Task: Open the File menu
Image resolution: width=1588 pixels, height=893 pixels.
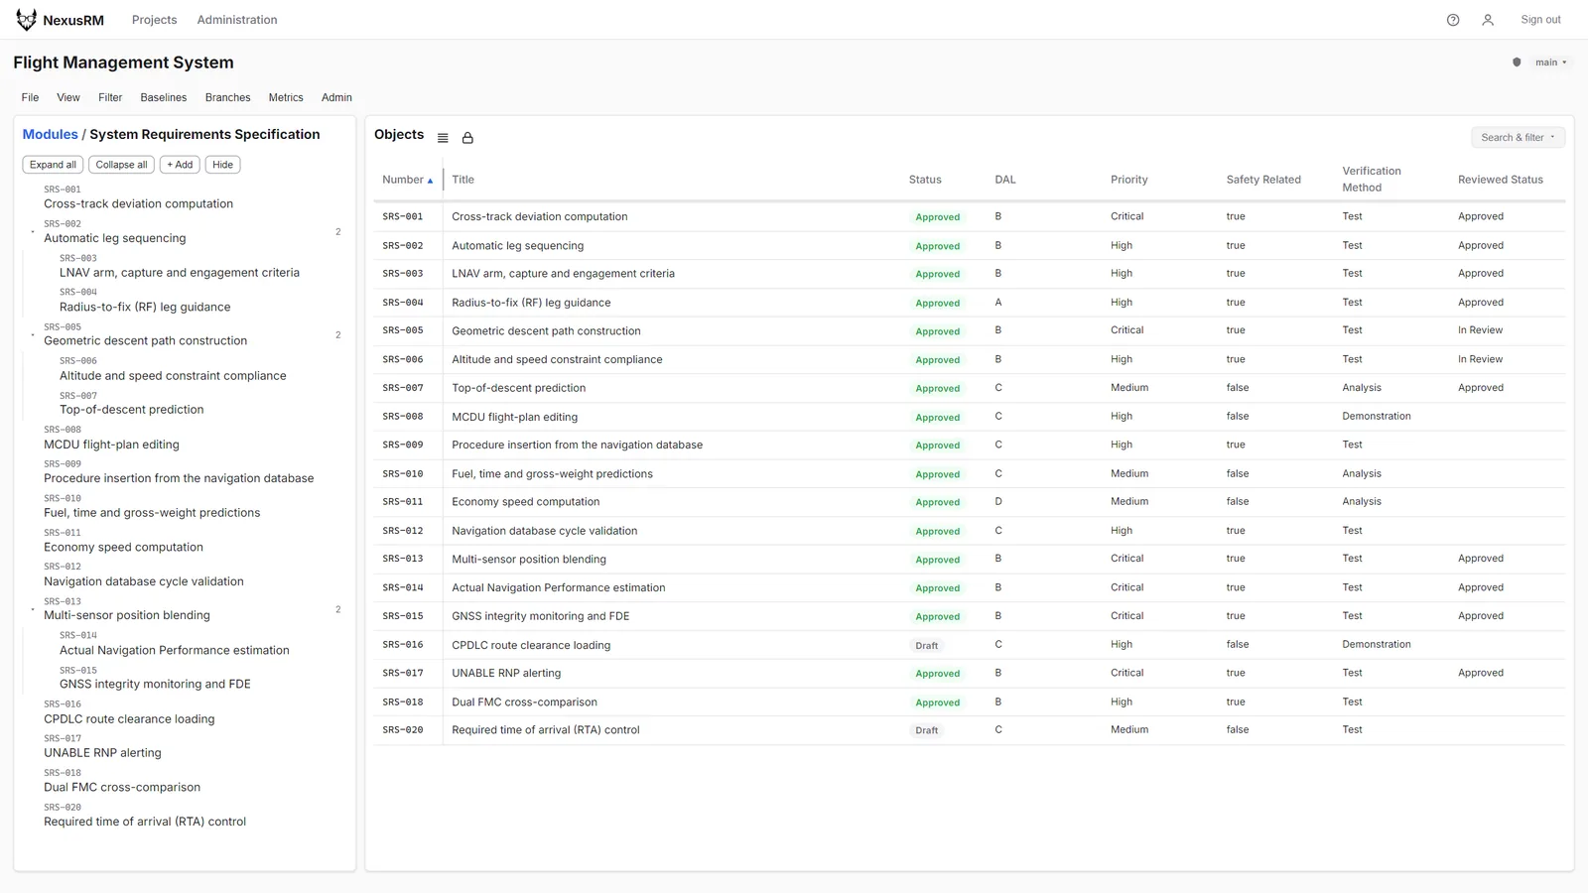Action: [30, 97]
